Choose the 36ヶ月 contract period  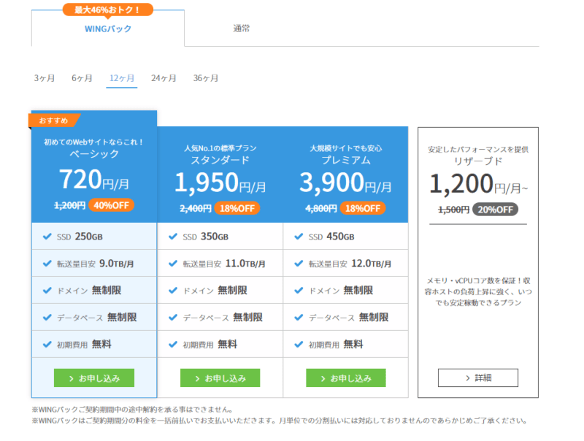click(206, 78)
